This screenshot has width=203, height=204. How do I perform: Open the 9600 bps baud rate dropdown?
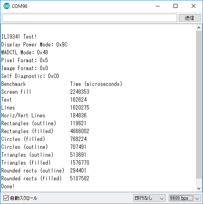tap(185, 198)
